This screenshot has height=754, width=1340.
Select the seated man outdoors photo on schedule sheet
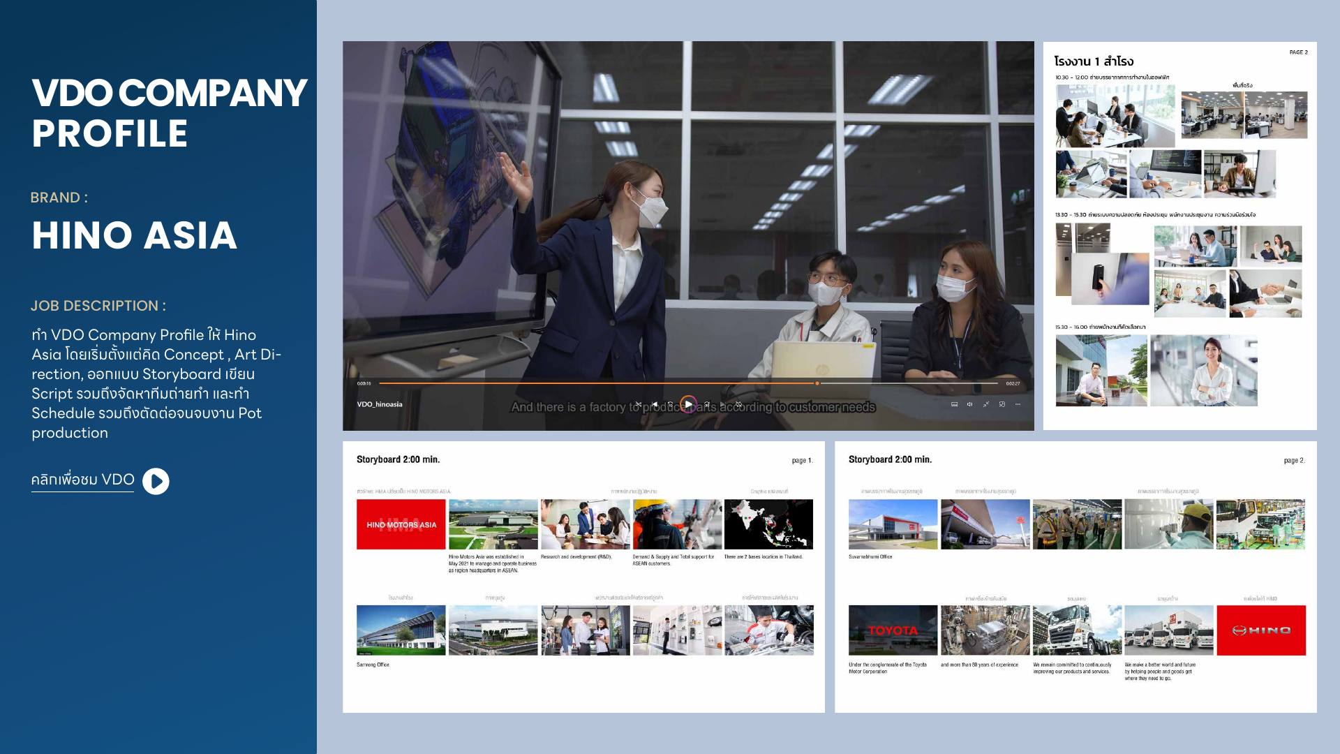[1101, 370]
